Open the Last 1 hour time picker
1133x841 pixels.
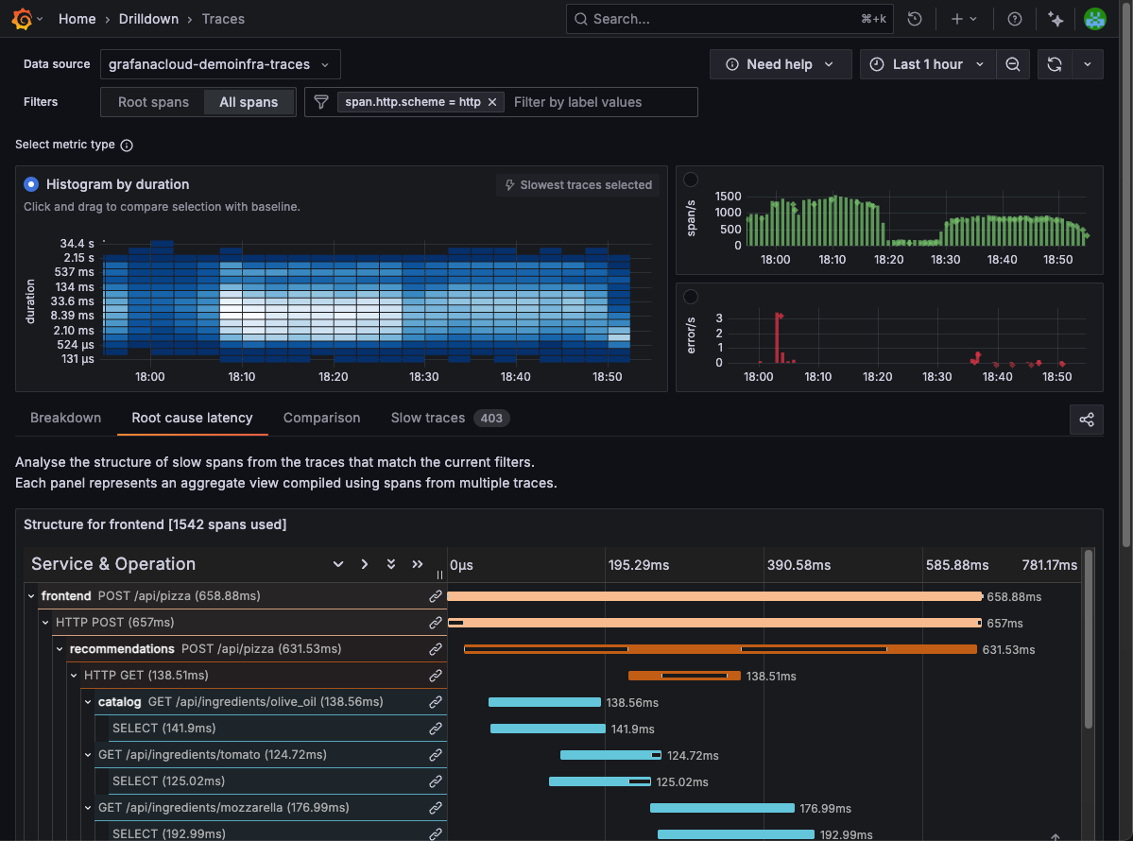(926, 64)
